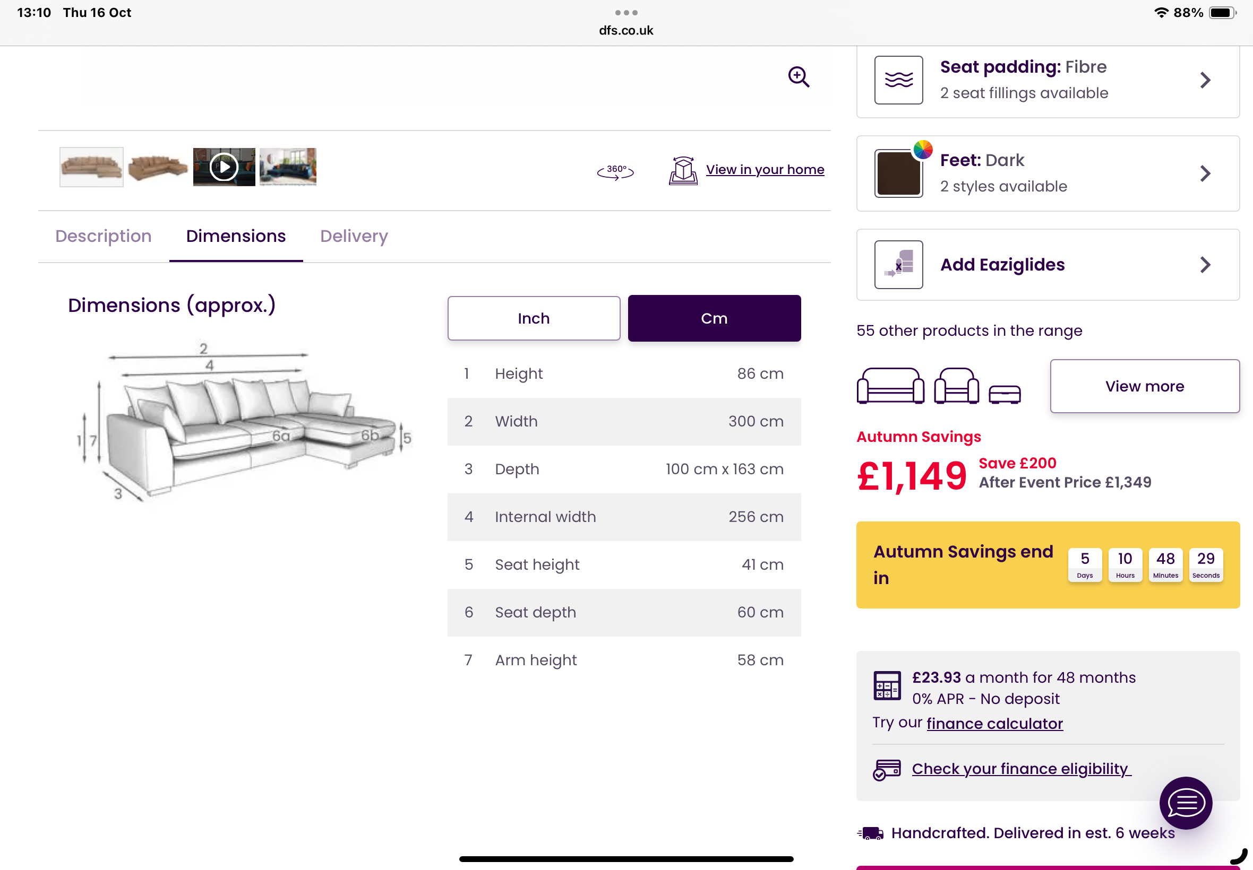The height and width of the screenshot is (870, 1253).
Task: Tap the AR cube view-in-home icon
Action: 683,171
